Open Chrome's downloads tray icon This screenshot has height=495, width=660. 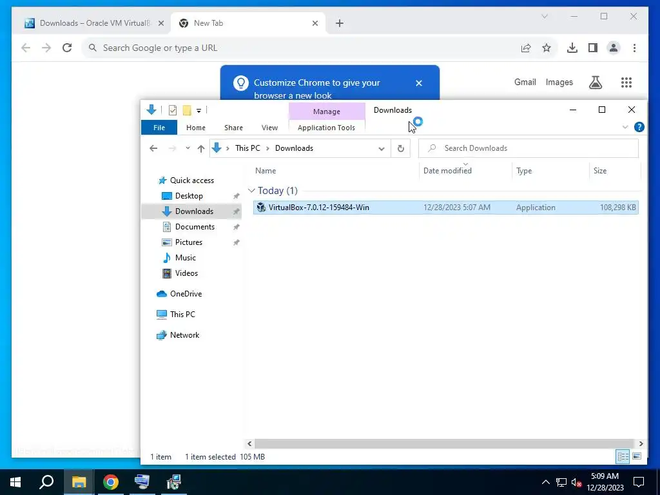tap(572, 48)
